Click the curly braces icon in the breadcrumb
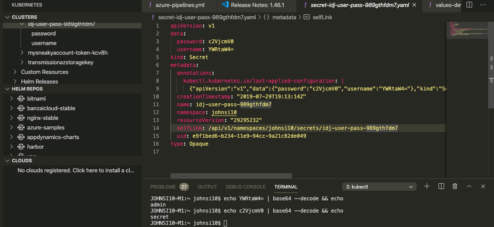Screen dimensions: 494x227 pyautogui.click(x=266, y=17)
